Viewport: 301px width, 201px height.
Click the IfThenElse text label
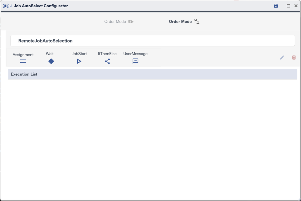click(107, 54)
